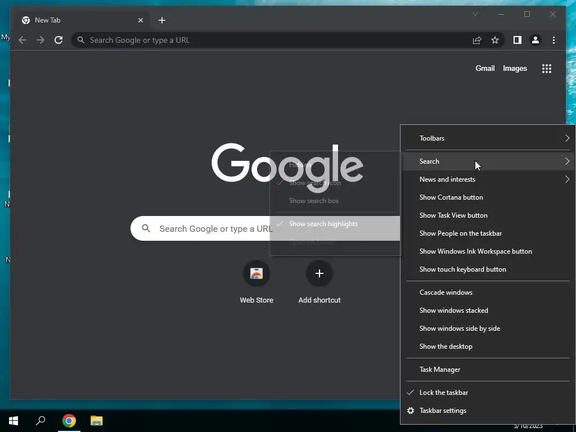576x432 pixels.
Task: Expand the Toolbars submenu arrow
Action: (567, 138)
